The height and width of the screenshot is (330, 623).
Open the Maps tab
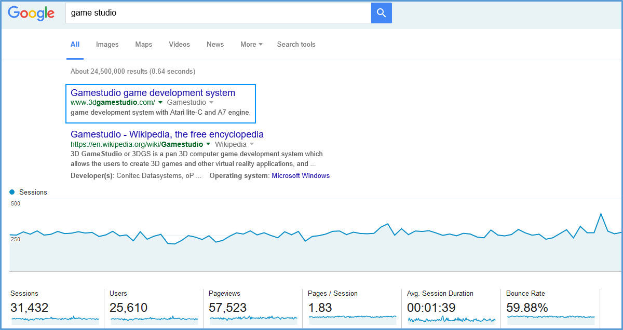click(144, 45)
